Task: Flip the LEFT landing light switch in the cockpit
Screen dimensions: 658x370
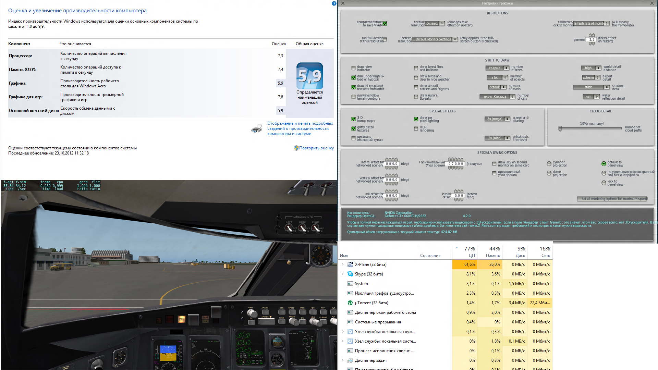Action: 289,227
